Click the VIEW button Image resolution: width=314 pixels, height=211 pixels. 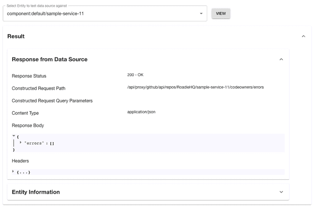221,13
